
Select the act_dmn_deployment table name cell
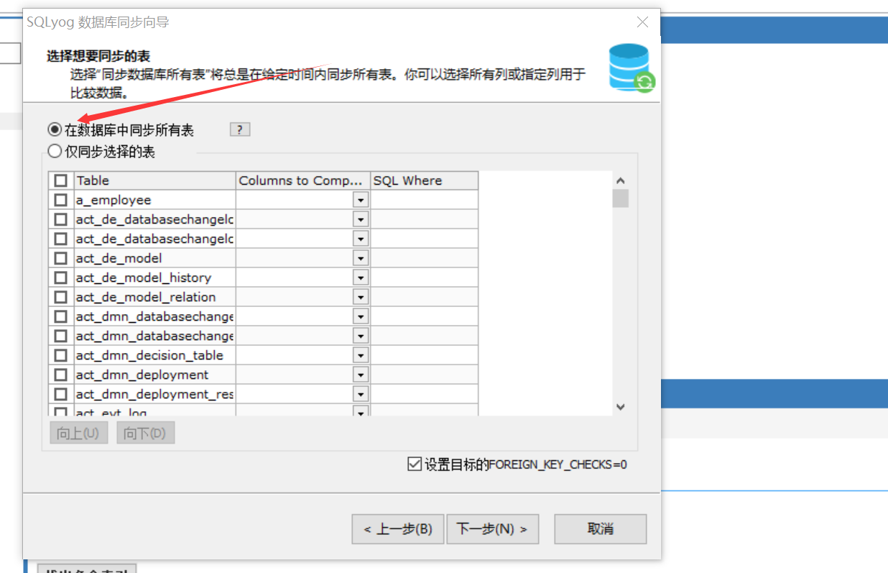[154, 375]
